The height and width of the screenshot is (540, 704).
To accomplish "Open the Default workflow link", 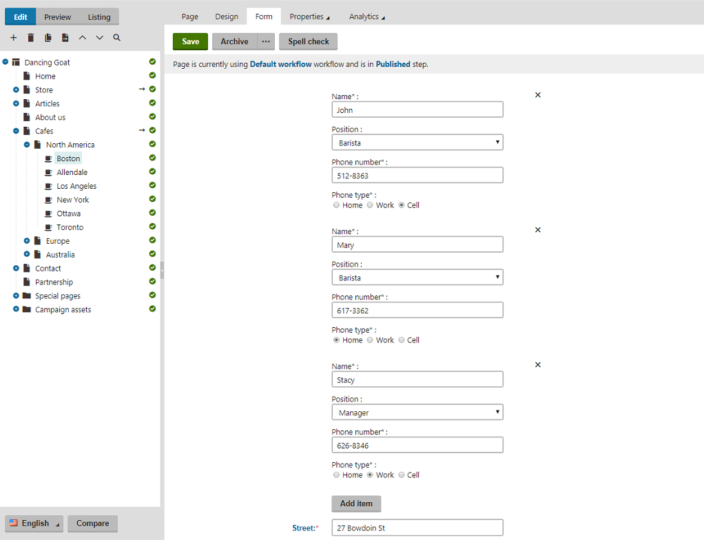I will 280,64.
